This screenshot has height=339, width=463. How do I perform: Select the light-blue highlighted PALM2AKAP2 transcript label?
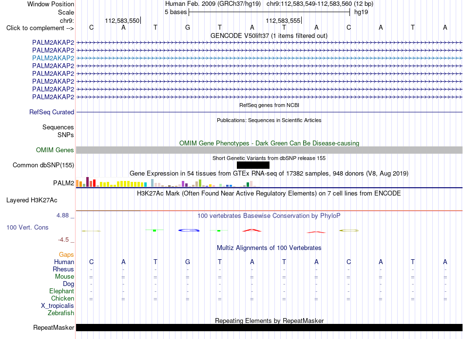pyautogui.click(x=53, y=58)
